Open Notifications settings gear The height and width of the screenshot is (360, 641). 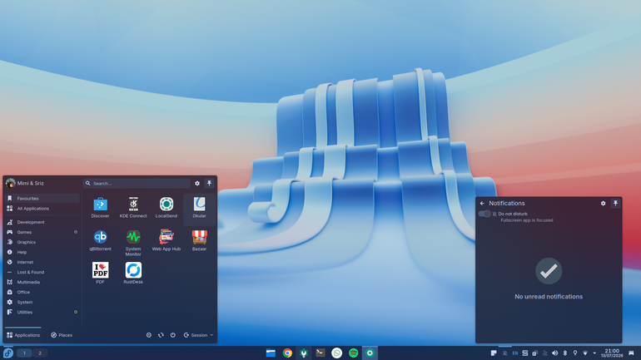[x=603, y=203]
